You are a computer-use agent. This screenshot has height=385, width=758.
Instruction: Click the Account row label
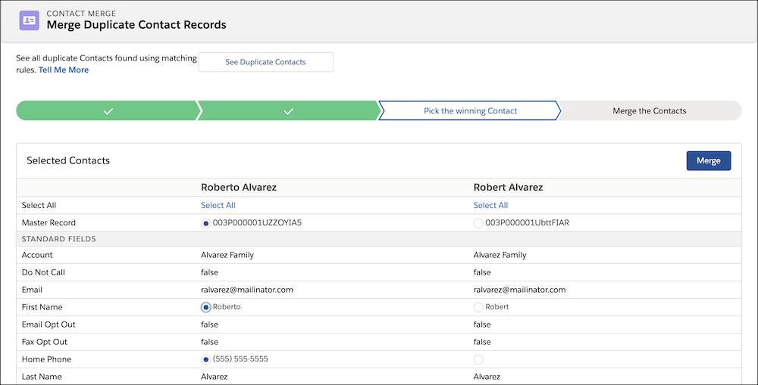tap(37, 255)
